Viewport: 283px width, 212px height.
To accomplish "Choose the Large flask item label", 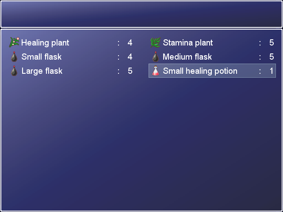I will click(42, 71).
